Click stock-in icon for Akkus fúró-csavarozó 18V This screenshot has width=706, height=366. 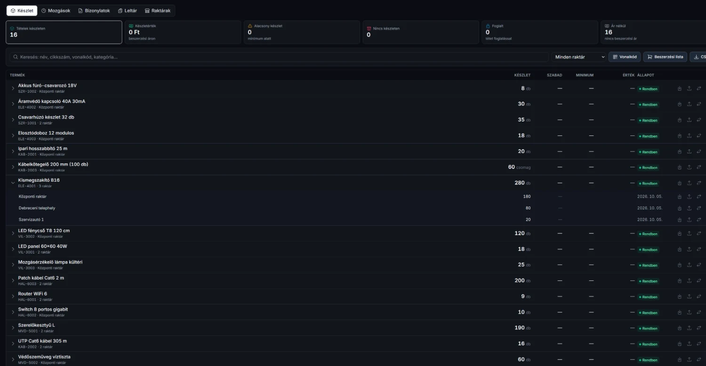[679, 88]
